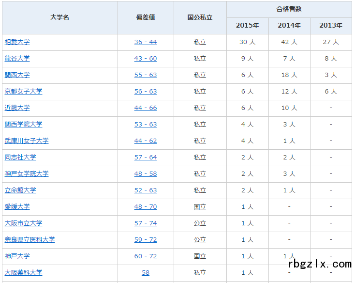Click the 2013年 column header
Screen dimensions: 355x283
click(x=331, y=26)
